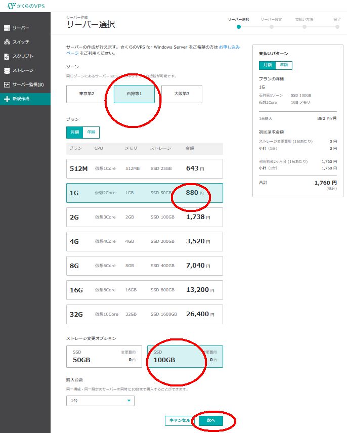Select the 東京第2 zone
Viewport: 347px width, 433px height.
86,94
